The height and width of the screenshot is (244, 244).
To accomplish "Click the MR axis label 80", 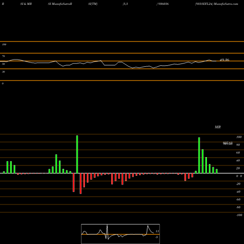I will tap(238, 145).
